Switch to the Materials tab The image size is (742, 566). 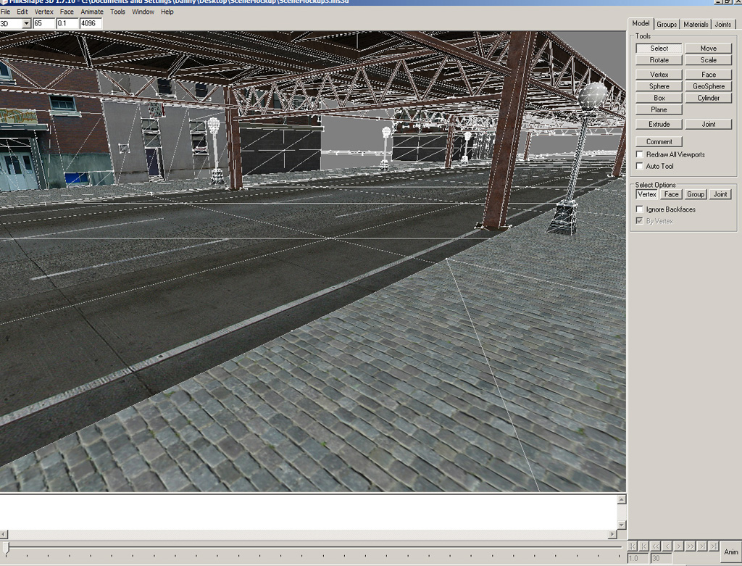click(x=696, y=24)
